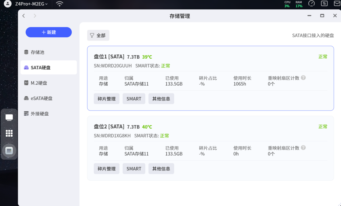Click the storage manager dock icon
This screenshot has height=206, width=341.
(x=9, y=151)
